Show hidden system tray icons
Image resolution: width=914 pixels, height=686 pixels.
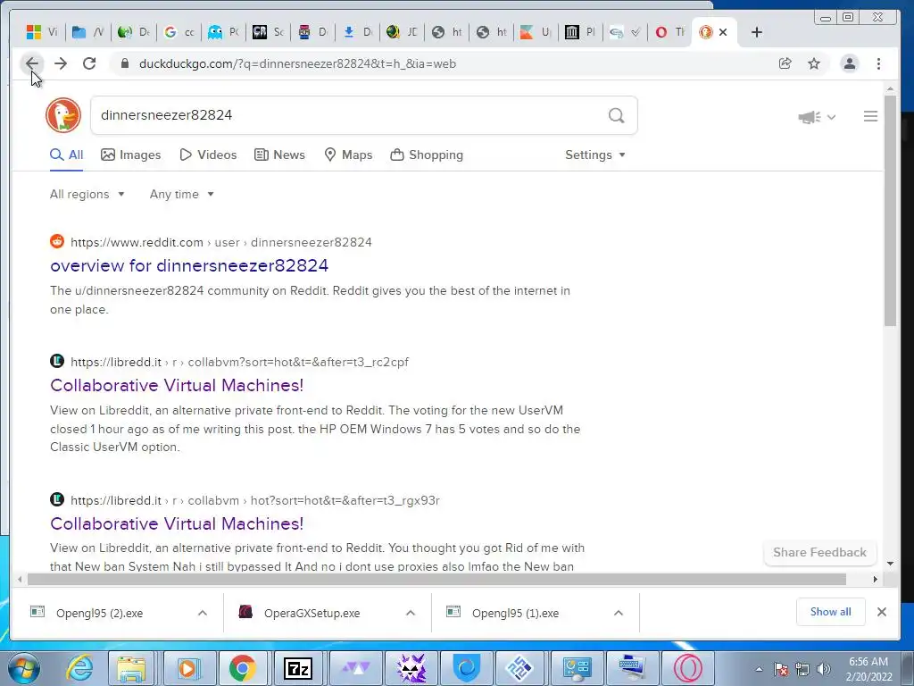tap(759, 669)
